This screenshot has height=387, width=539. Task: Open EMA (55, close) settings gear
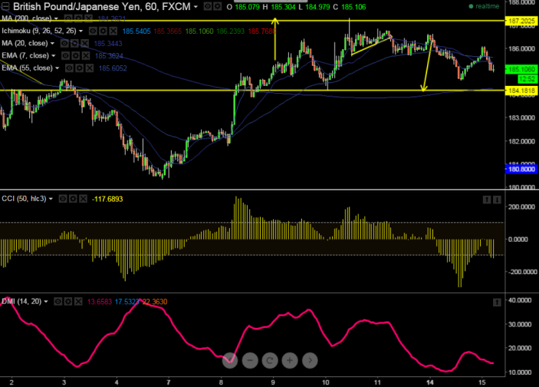pyautogui.click(x=80, y=68)
